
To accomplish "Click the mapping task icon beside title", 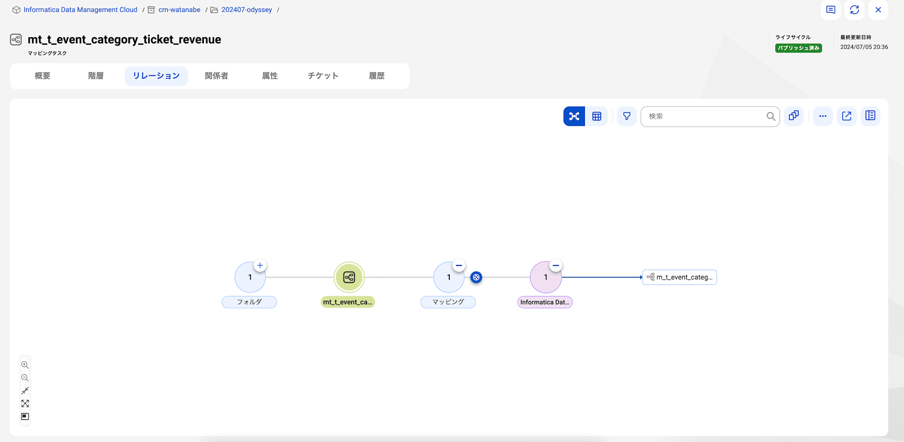I will pyautogui.click(x=16, y=40).
